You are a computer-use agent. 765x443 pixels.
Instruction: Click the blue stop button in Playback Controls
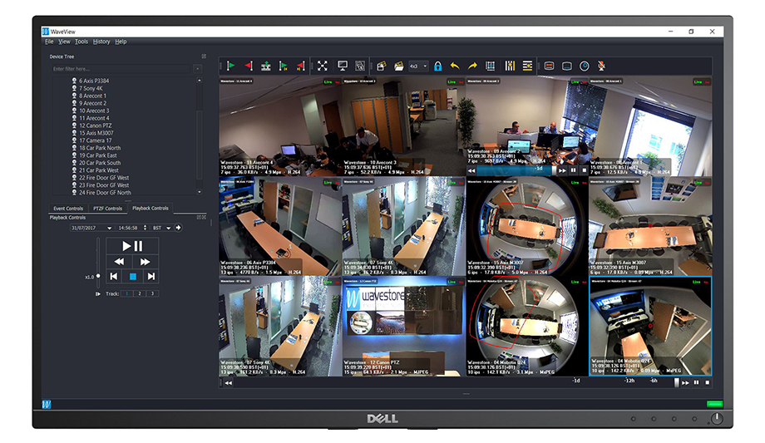(x=133, y=277)
